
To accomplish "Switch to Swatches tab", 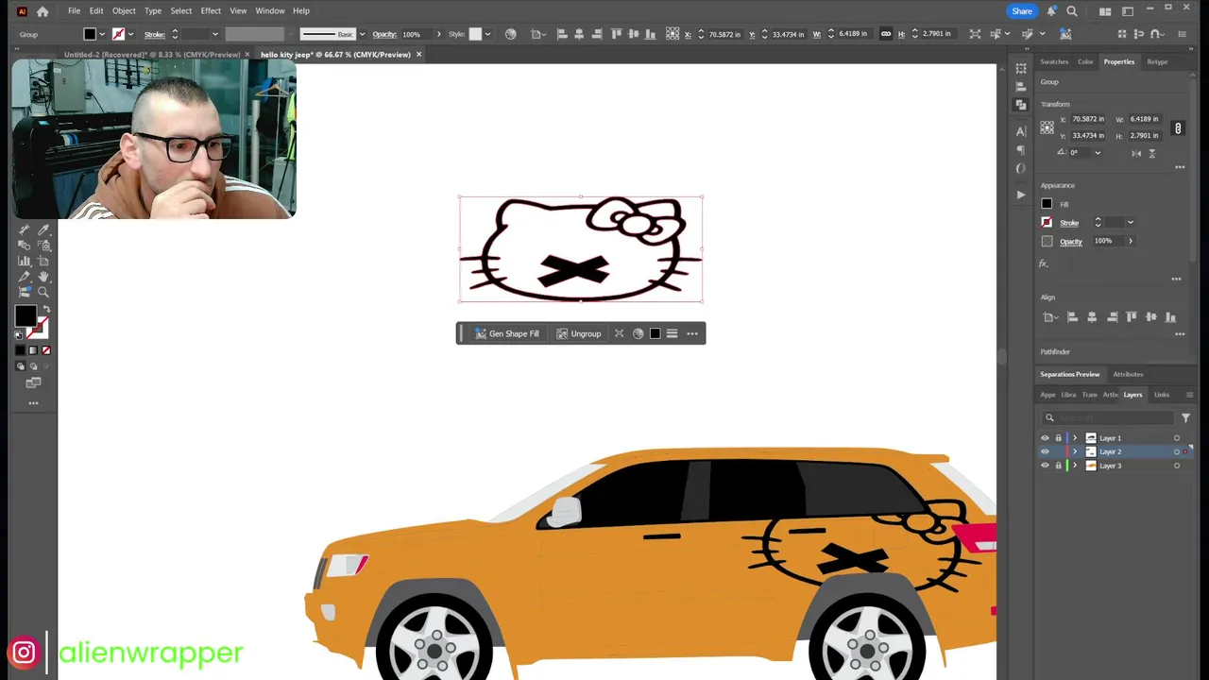I will (x=1054, y=61).
